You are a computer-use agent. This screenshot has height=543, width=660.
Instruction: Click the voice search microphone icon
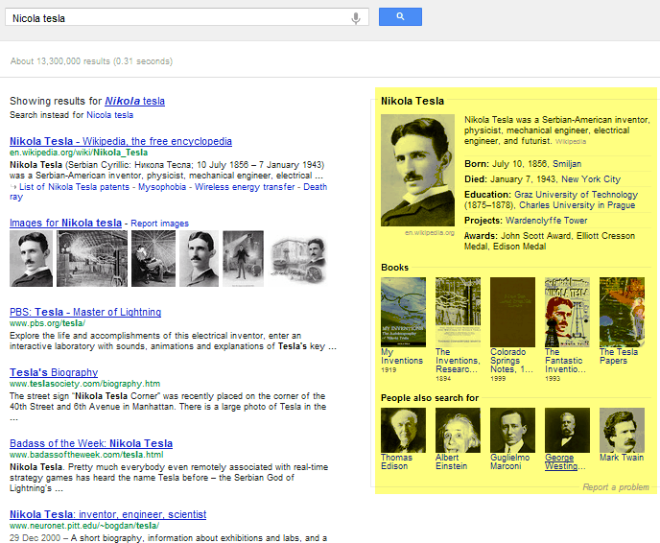coord(356,18)
